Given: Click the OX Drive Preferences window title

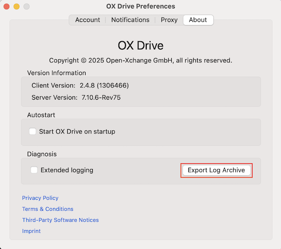Looking at the screenshot, I should [140, 6].
